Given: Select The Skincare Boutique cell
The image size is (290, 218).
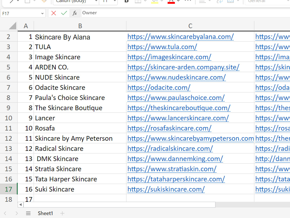Looking at the screenshot, I should tap(80, 108).
